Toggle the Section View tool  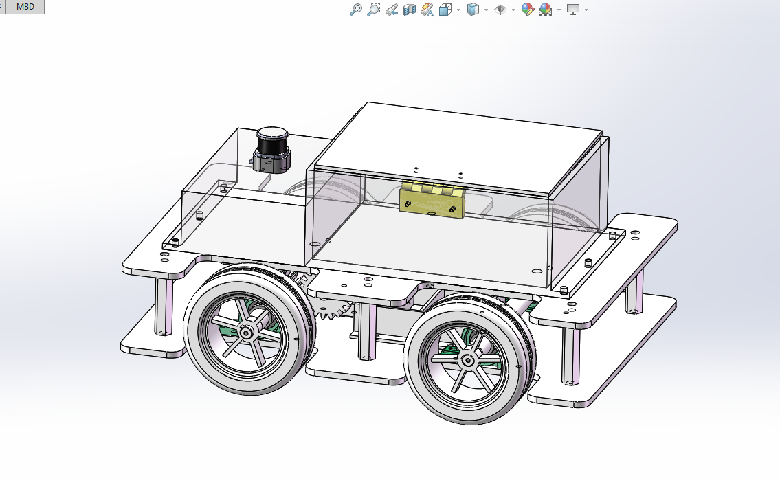coord(410,10)
